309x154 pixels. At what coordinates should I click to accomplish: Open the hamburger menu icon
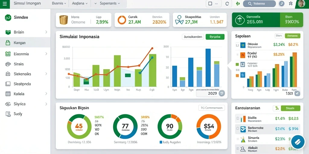click(x=5, y=4)
